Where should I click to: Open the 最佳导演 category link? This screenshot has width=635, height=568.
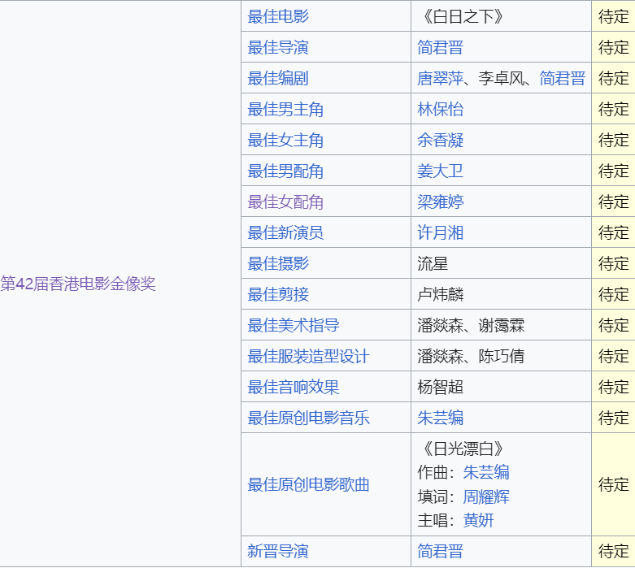click(278, 47)
